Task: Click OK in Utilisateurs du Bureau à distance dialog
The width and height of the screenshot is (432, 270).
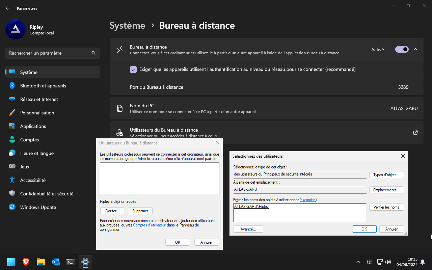Action: [178, 242]
